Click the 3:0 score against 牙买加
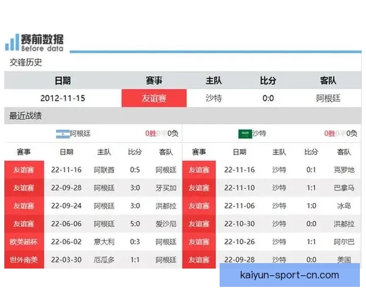This screenshot has width=366, height=293. (x=135, y=188)
